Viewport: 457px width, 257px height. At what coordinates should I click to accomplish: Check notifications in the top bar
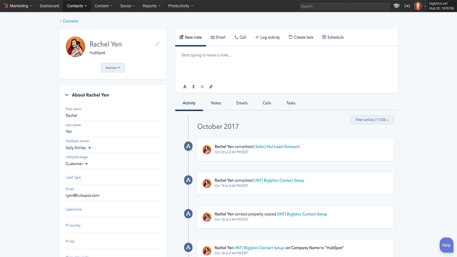[x=407, y=6]
